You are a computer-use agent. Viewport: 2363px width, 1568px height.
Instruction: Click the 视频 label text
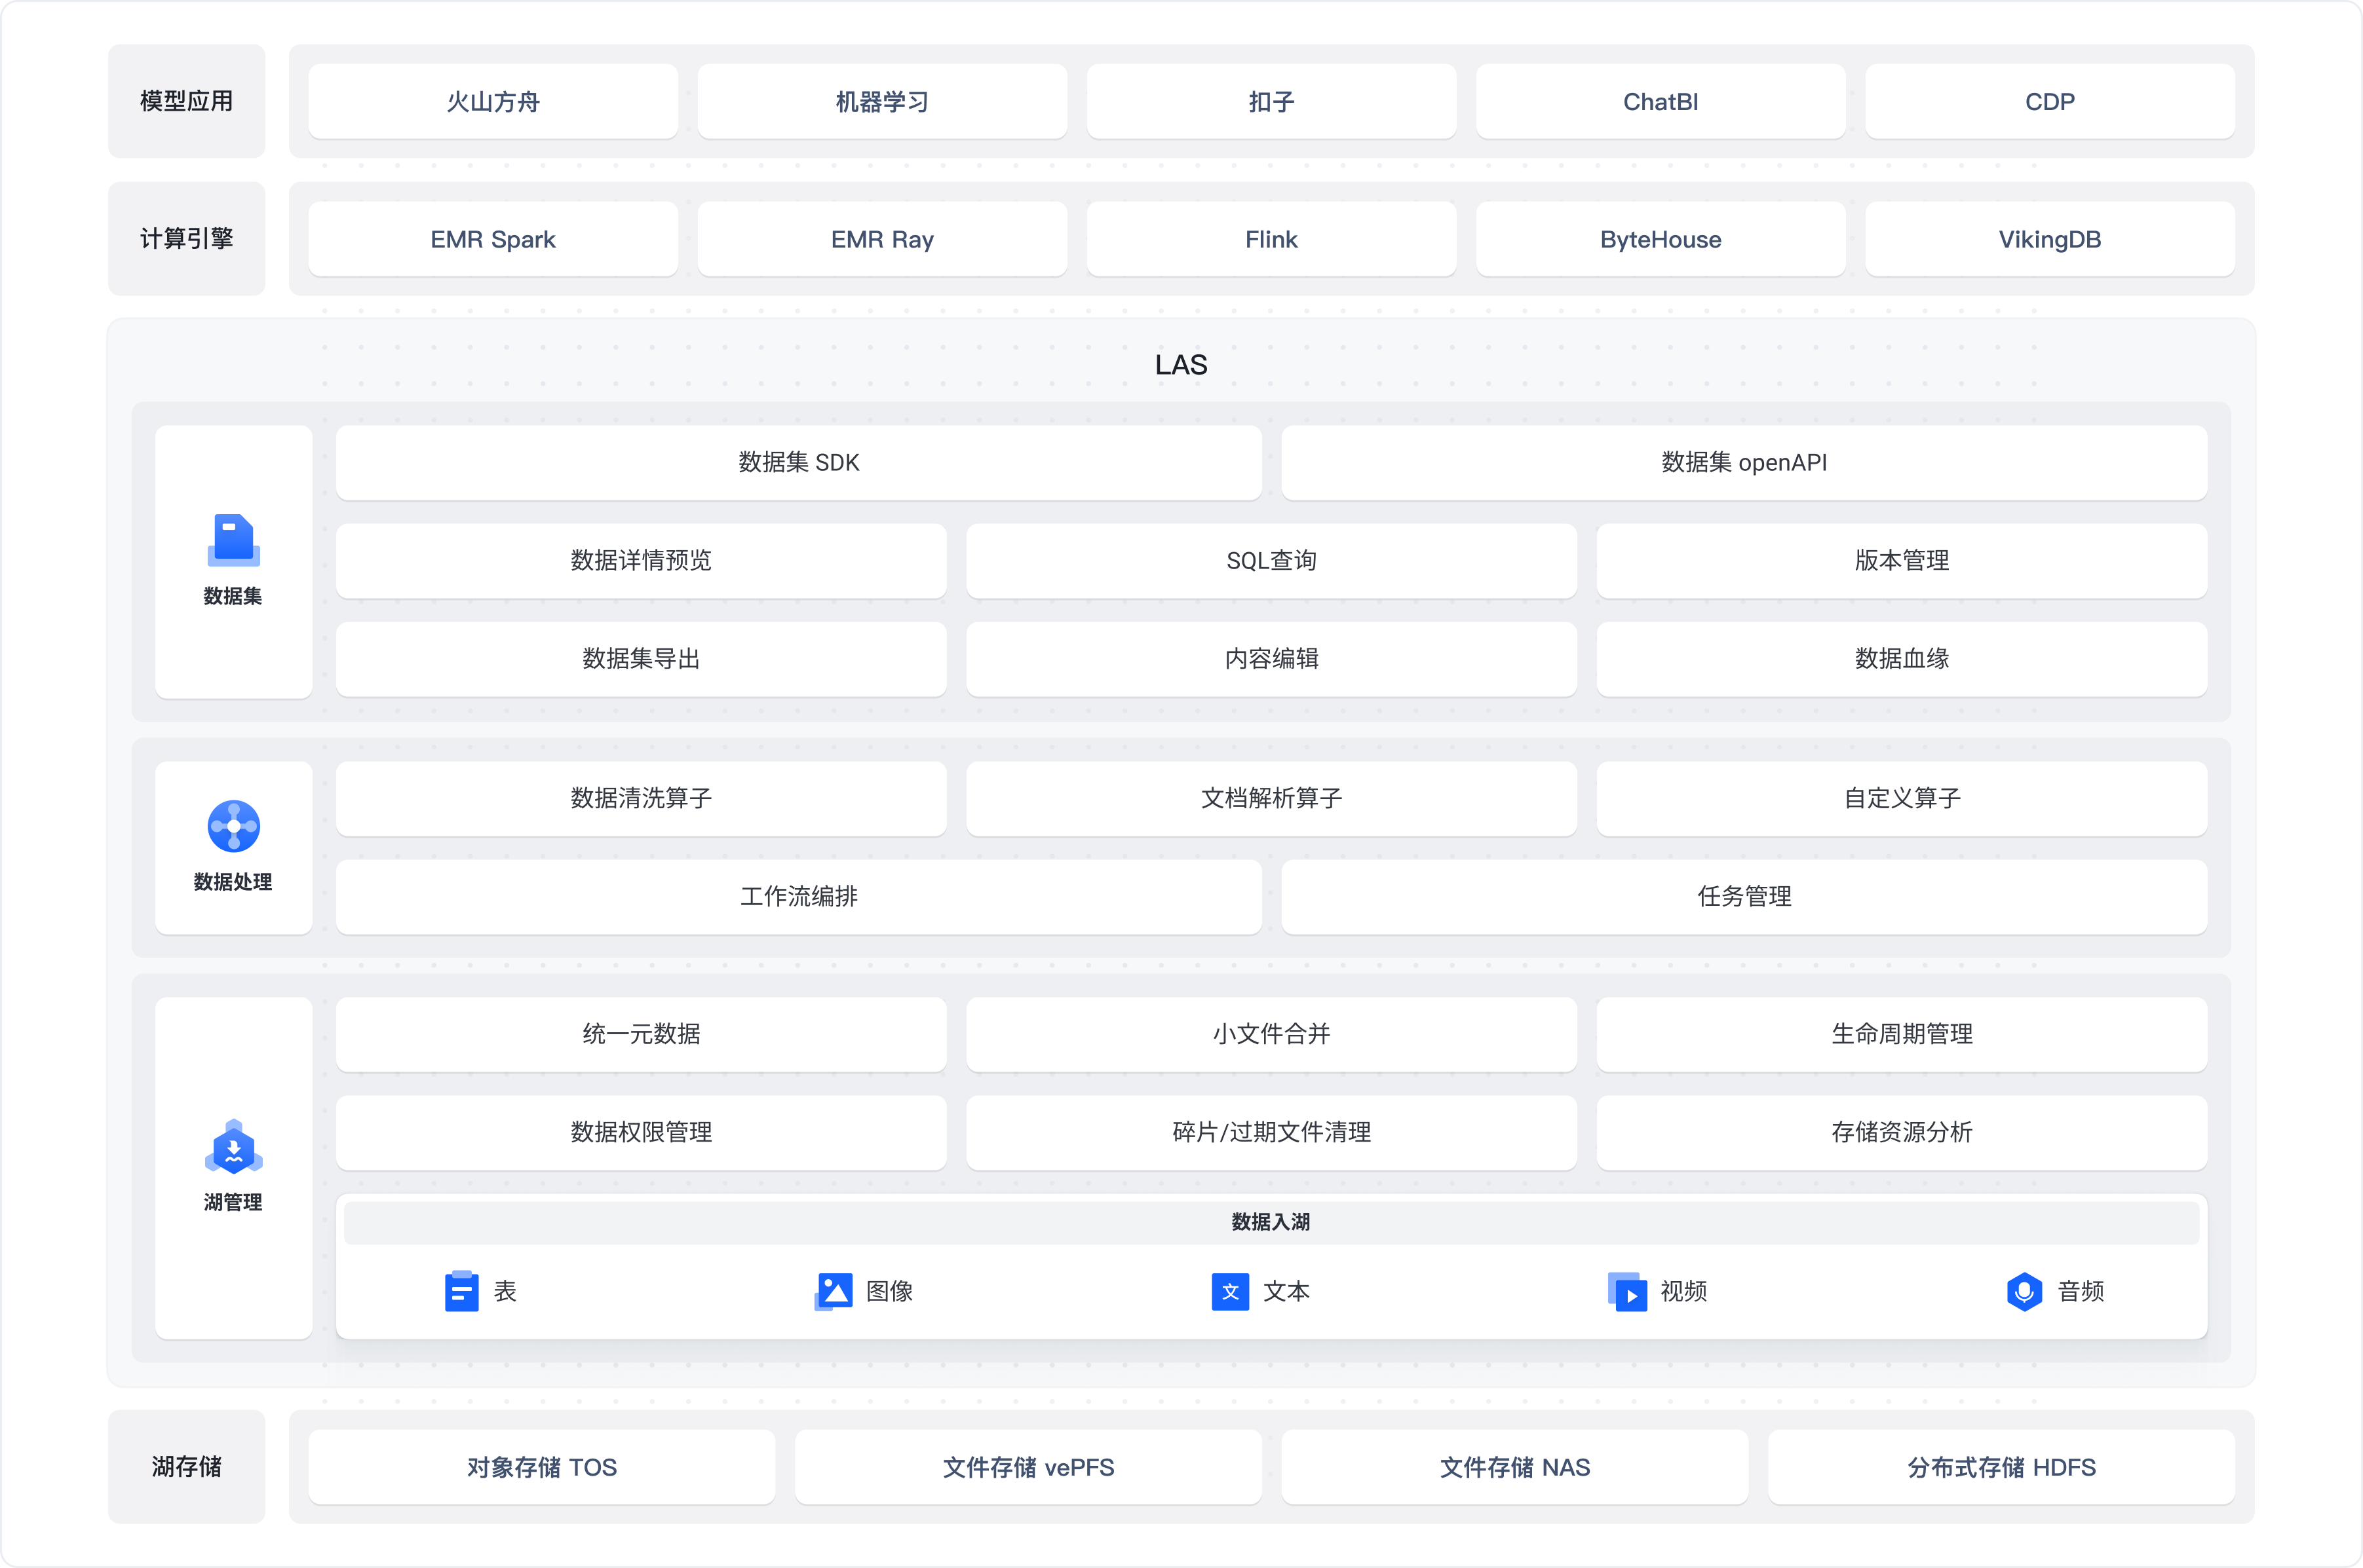(x=1683, y=1291)
